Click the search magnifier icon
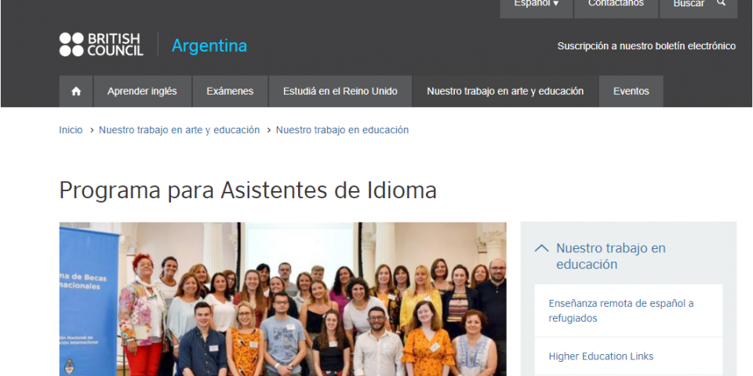This screenshot has width=753, height=376. [721, 3]
